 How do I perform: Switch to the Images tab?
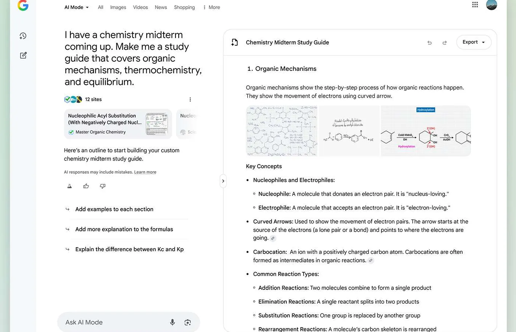click(x=118, y=7)
